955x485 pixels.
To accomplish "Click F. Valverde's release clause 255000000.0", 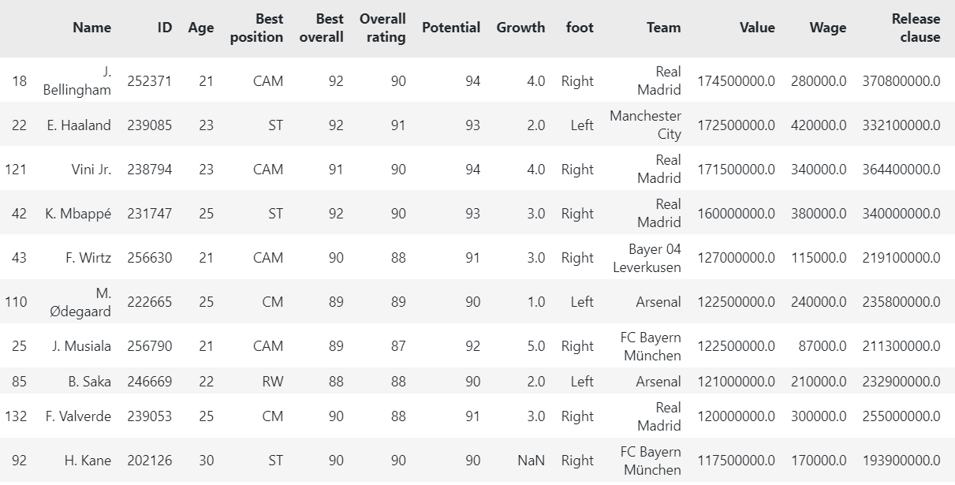I will pos(901,416).
